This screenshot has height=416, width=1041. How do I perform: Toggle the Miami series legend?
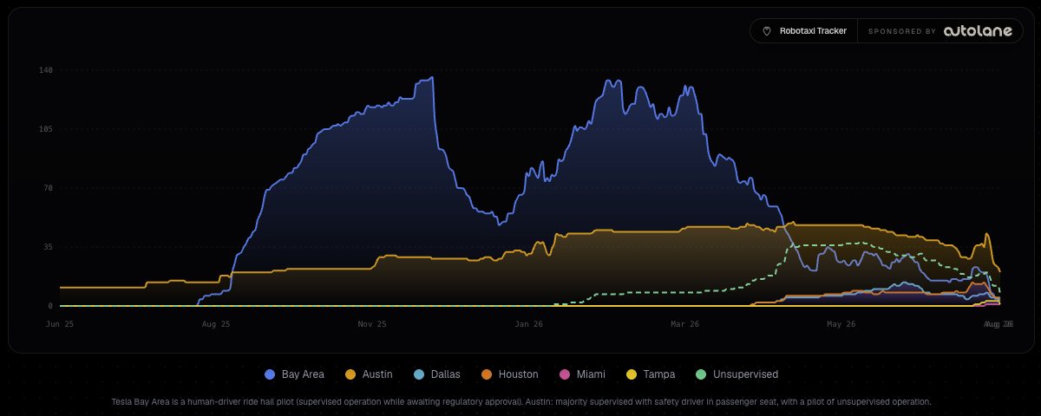click(x=582, y=374)
